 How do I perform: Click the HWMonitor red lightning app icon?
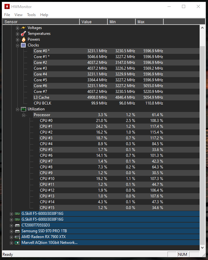click(7, 7)
